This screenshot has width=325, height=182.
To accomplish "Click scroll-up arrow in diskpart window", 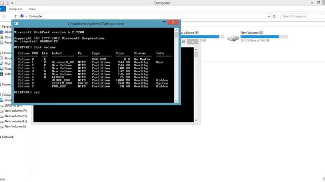I will [176, 30].
